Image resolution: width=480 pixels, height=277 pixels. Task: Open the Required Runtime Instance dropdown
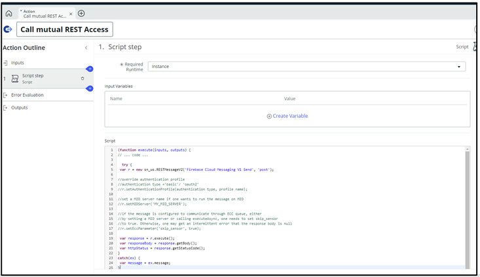pos(306,66)
